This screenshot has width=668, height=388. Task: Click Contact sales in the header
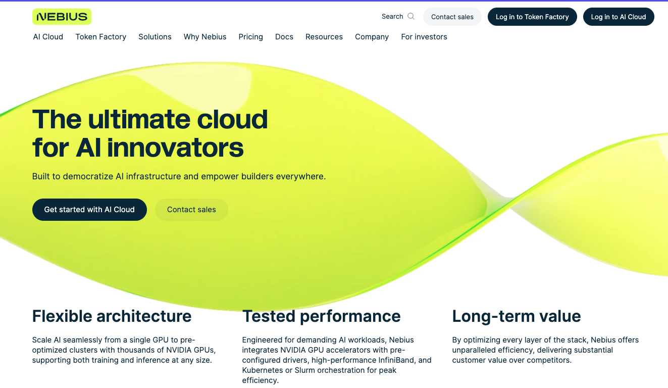coord(452,17)
